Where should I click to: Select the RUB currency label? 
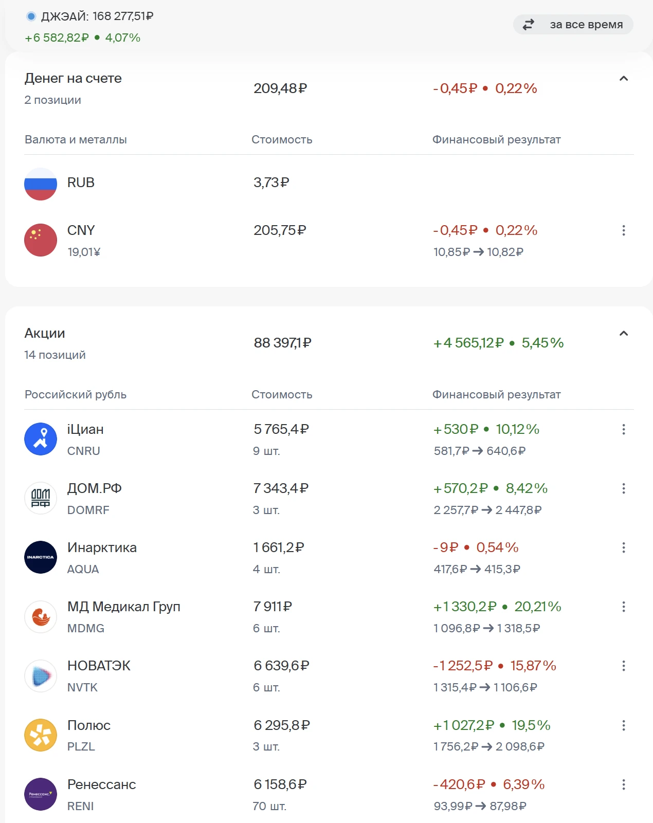[x=81, y=182]
